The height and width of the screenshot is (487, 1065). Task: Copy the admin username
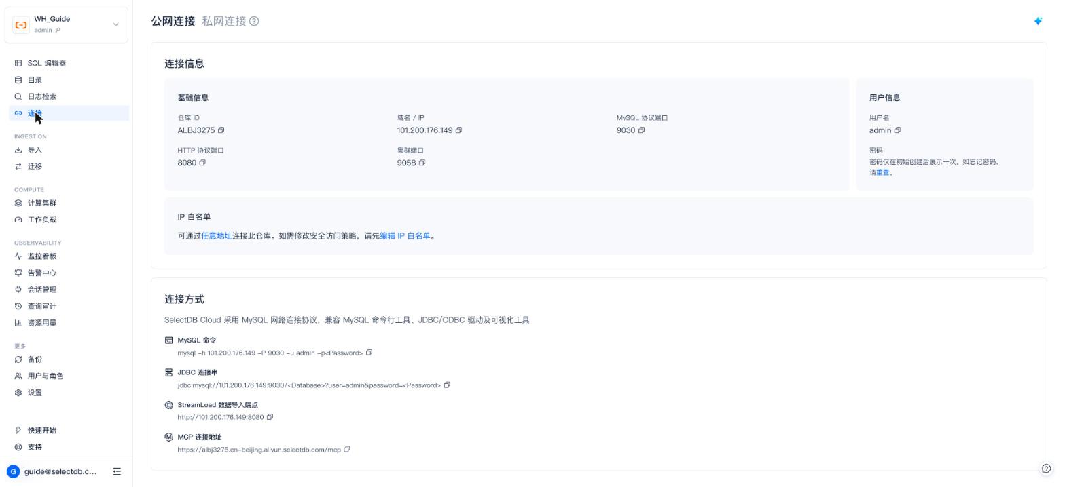[897, 130]
